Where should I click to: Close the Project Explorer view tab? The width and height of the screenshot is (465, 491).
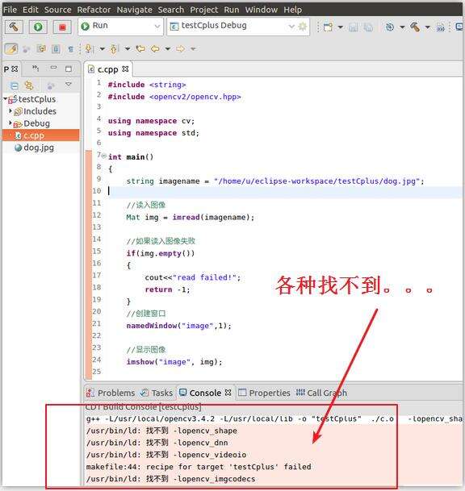point(15,69)
